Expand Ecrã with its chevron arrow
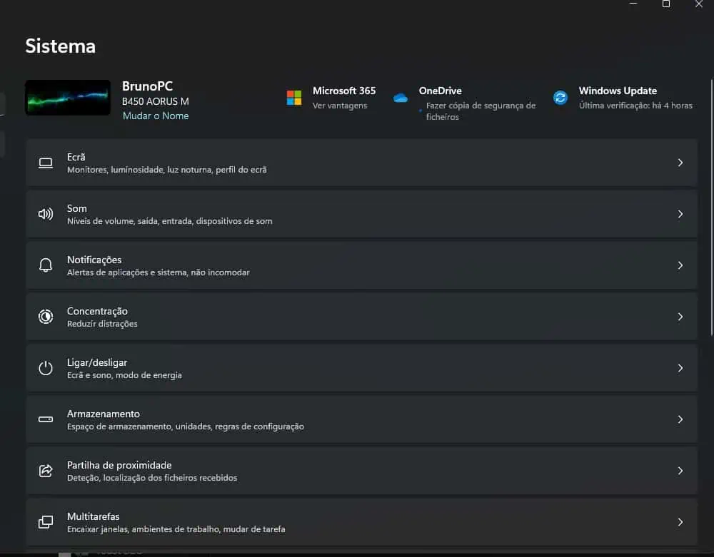The height and width of the screenshot is (557, 714). (x=680, y=163)
